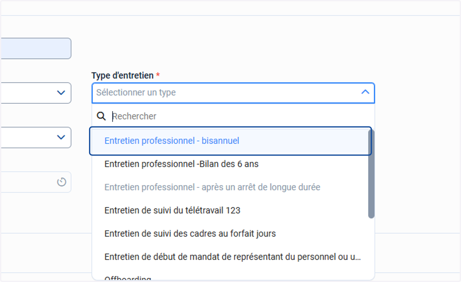Screen dimensions: 461x282
Task: Select Entretien professionnel -Bilan des 6 ans
Action: point(230,164)
